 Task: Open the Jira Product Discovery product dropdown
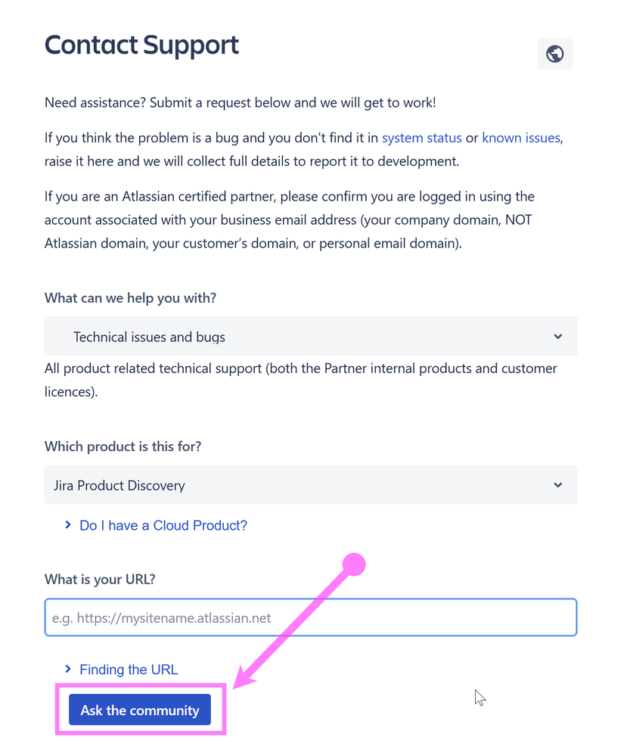pos(310,484)
